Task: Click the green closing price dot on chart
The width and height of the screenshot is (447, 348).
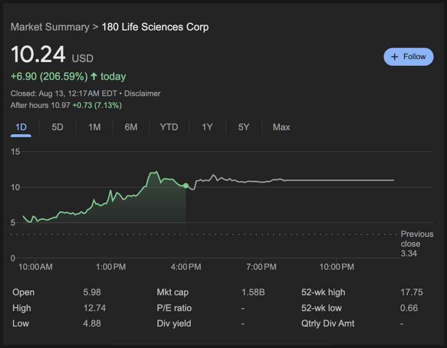Action: [186, 186]
